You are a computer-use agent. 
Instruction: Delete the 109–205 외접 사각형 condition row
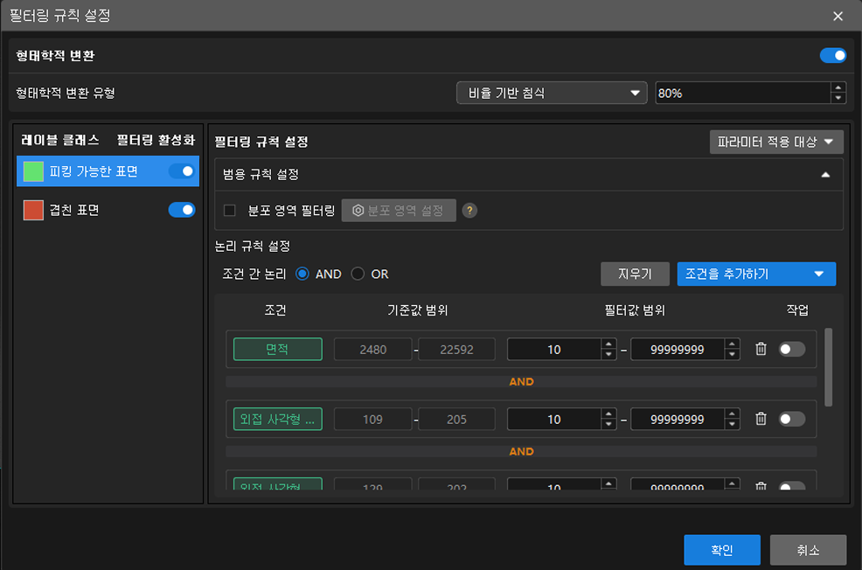[761, 419]
